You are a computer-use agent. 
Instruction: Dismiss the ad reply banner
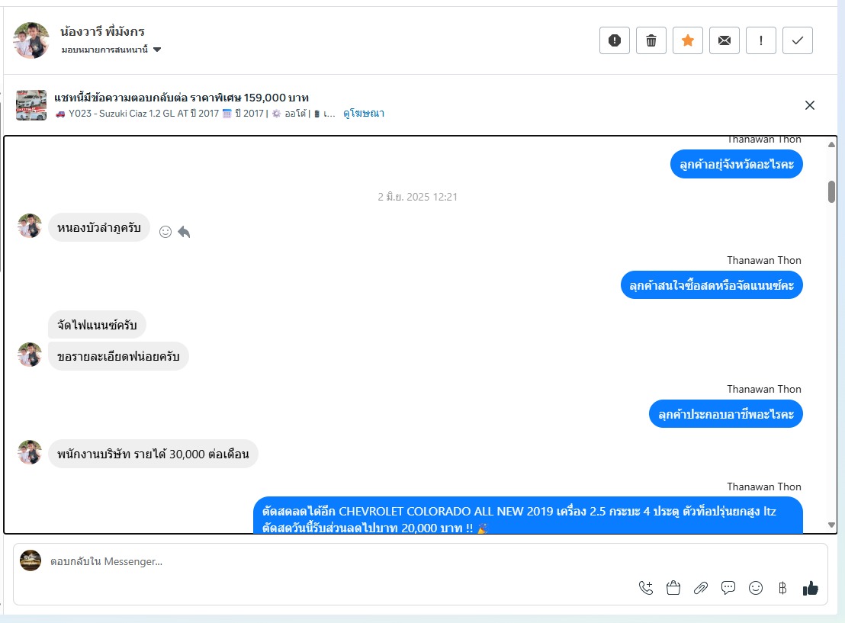tap(809, 105)
